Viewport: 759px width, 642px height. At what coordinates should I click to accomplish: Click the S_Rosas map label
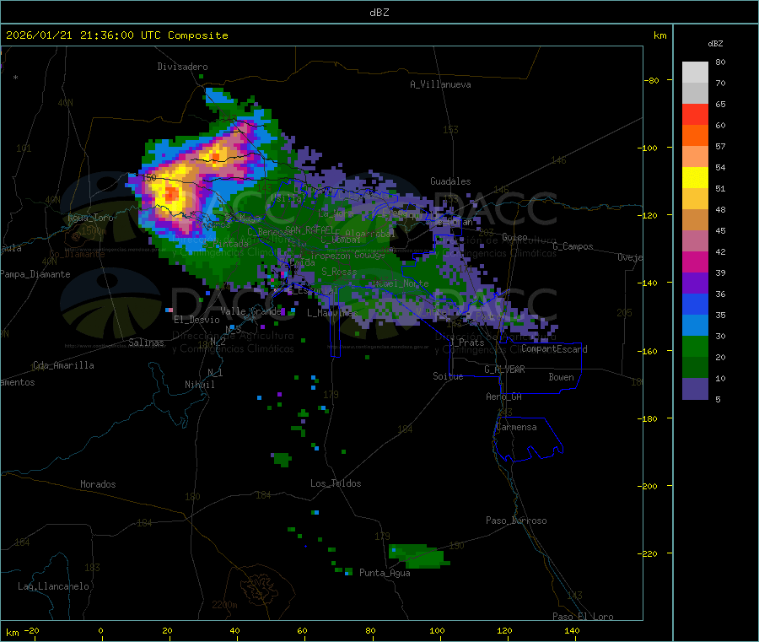pos(339,272)
